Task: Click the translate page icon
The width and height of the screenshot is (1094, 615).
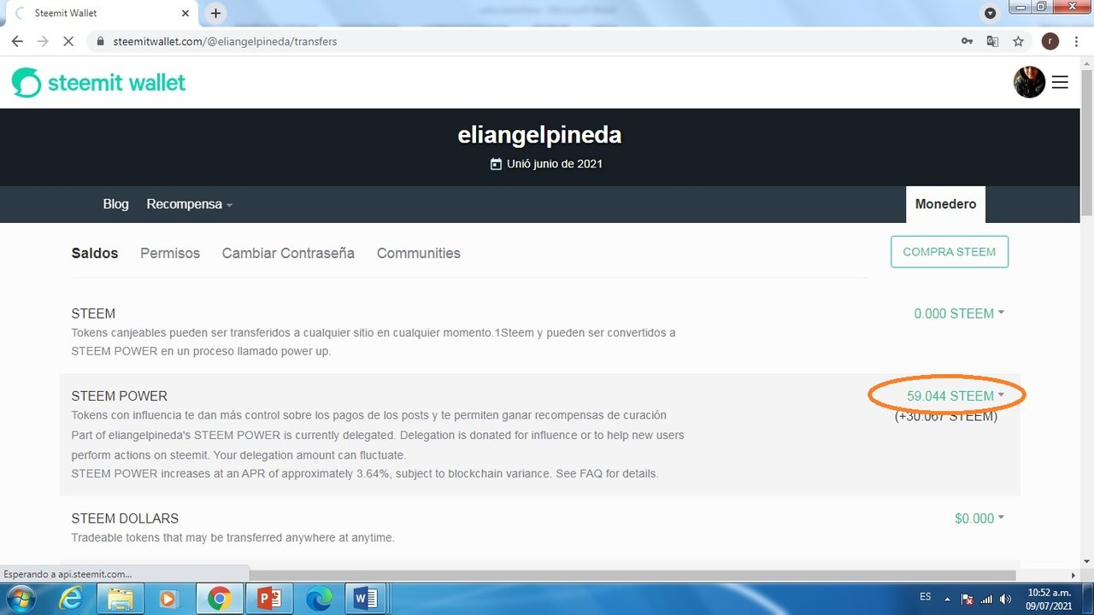Action: tap(992, 41)
